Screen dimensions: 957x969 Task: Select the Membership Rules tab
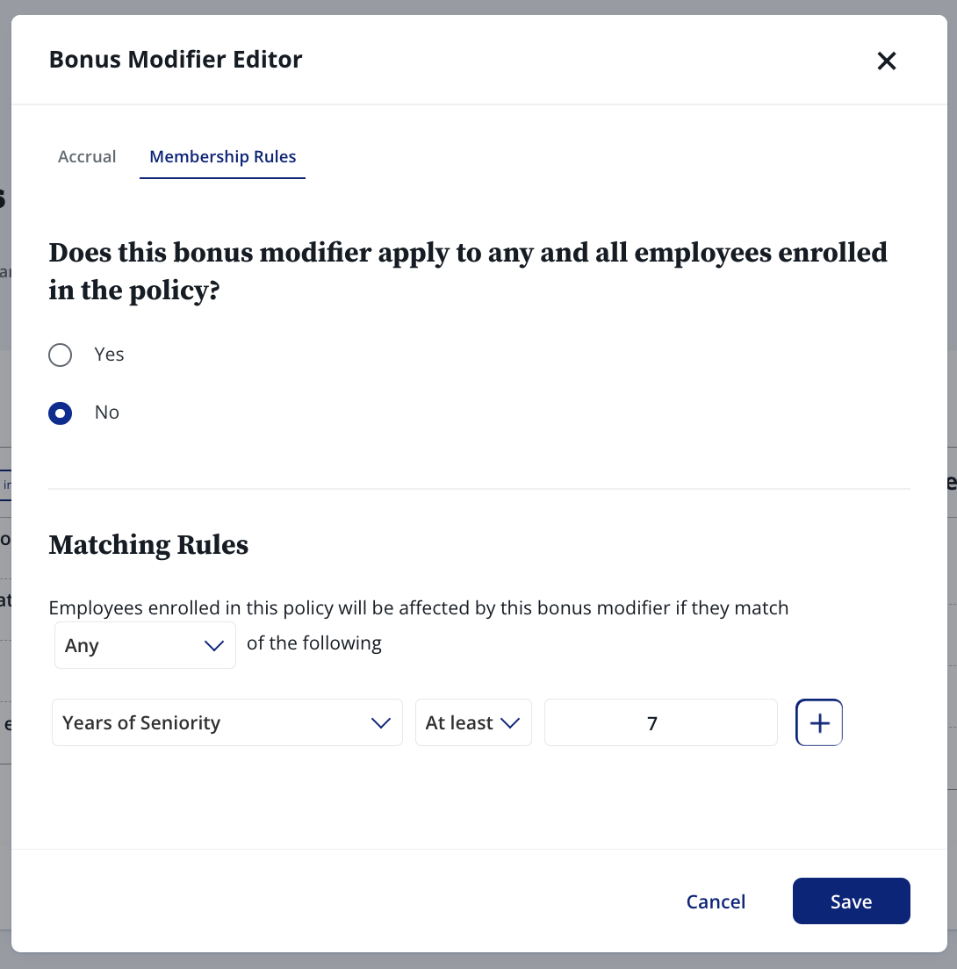click(222, 156)
